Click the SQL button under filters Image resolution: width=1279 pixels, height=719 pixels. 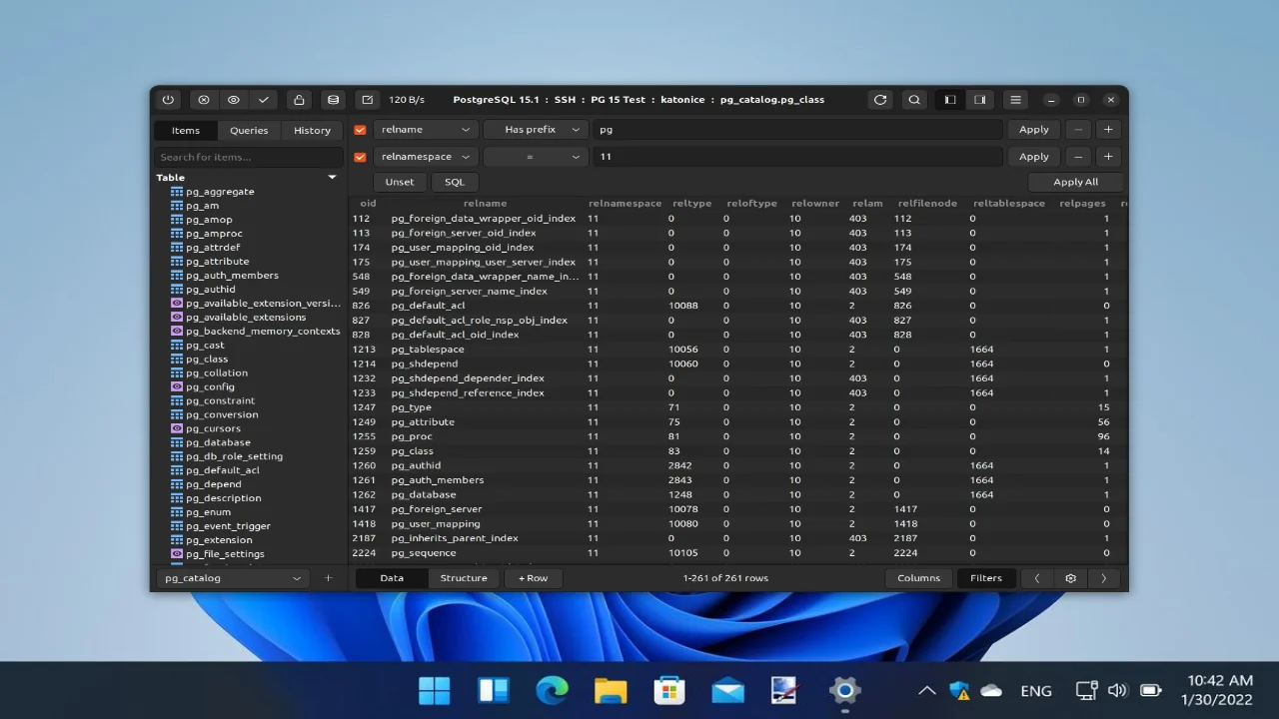pyautogui.click(x=455, y=182)
